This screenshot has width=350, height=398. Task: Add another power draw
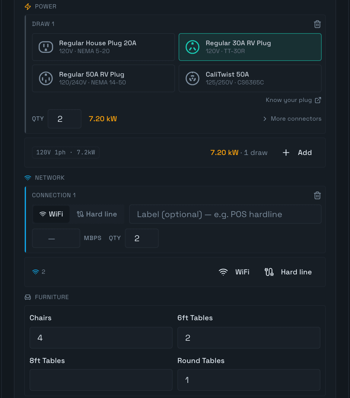click(x=297, y=153)
